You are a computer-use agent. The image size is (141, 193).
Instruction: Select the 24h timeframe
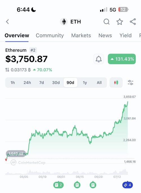pos(27,83)
